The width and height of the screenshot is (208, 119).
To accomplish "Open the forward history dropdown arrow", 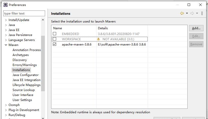I will 197,13.
